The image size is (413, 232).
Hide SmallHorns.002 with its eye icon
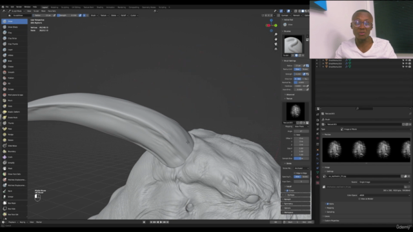click(406, 60)
